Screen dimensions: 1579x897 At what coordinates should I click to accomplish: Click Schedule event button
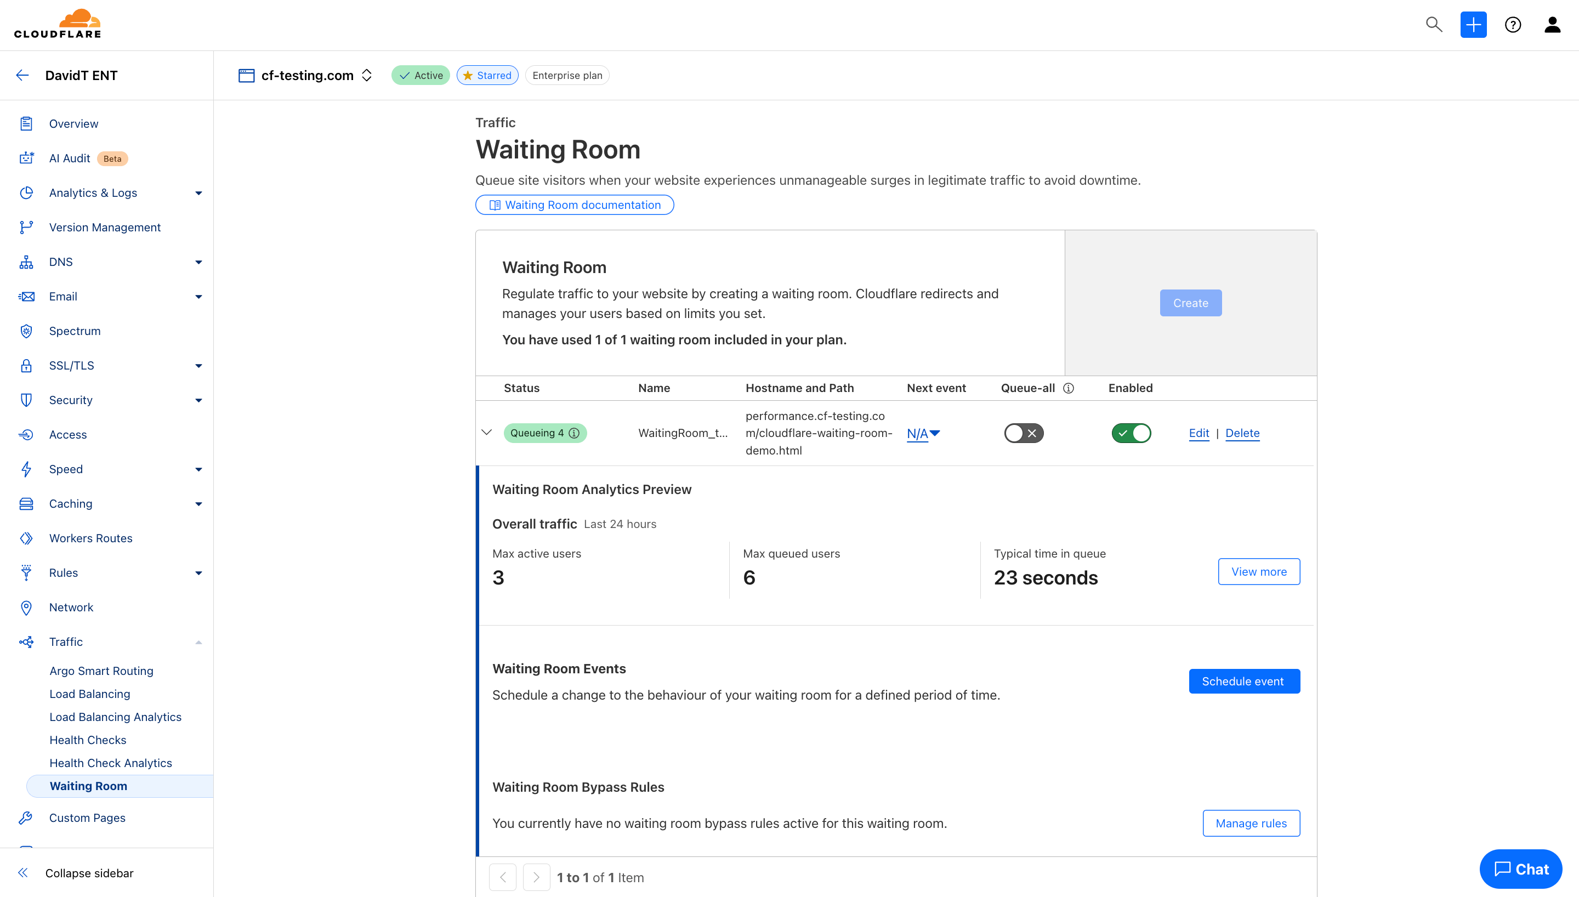(1243, 681)
